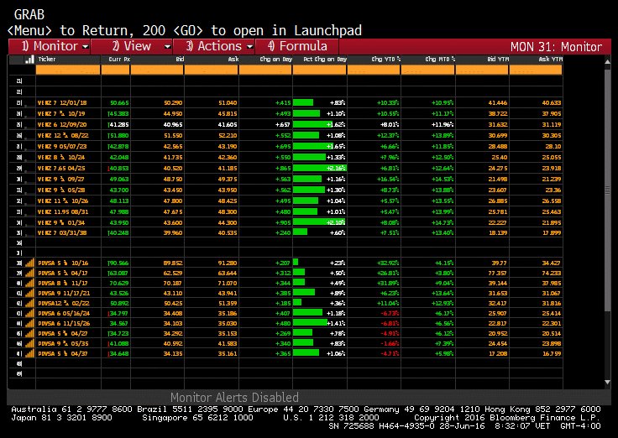Expand the View menu dropdown arrow
The height and width of the screenshot is (438, 618).
coord(167,47)
